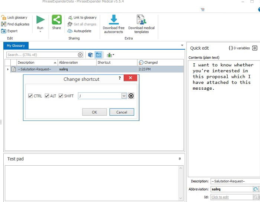Click the stacked books view icon
The width and height of the screenshot is (260, 202).
90,55
